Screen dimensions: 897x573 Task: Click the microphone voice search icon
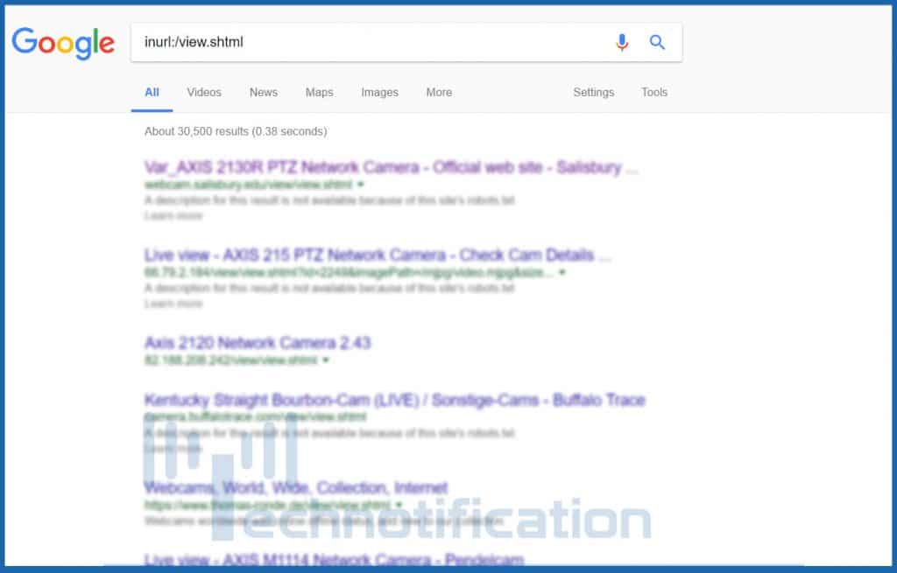tap(622, 42)
